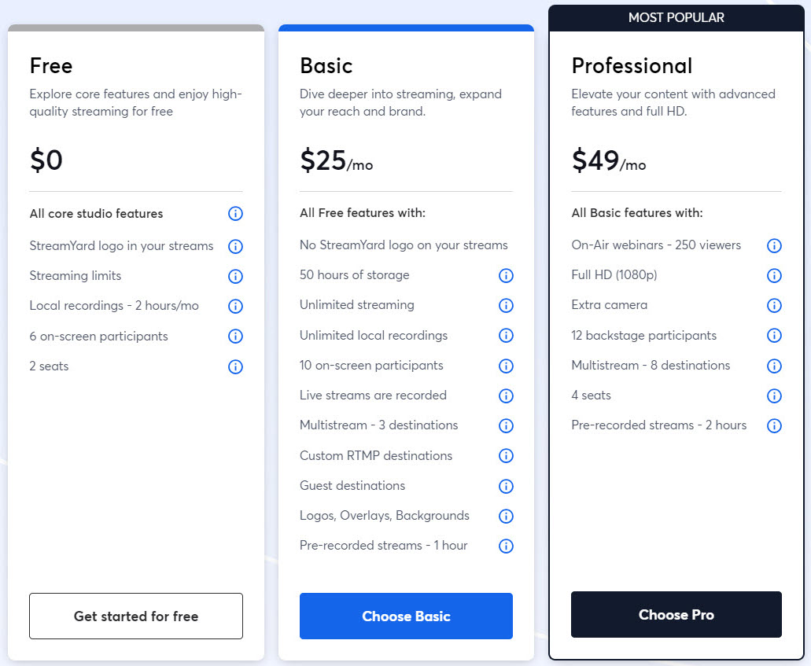Click info icon for Local recordings 2 hours/mo

(235, 306)
